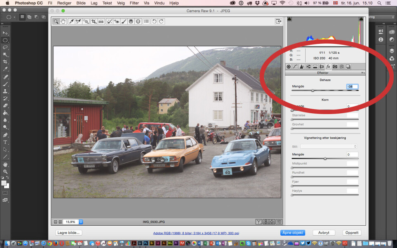Viewport: 397px width, 248px height.
Task: Switch to the Tone Curve panel tab
Action: coord(295,67)
